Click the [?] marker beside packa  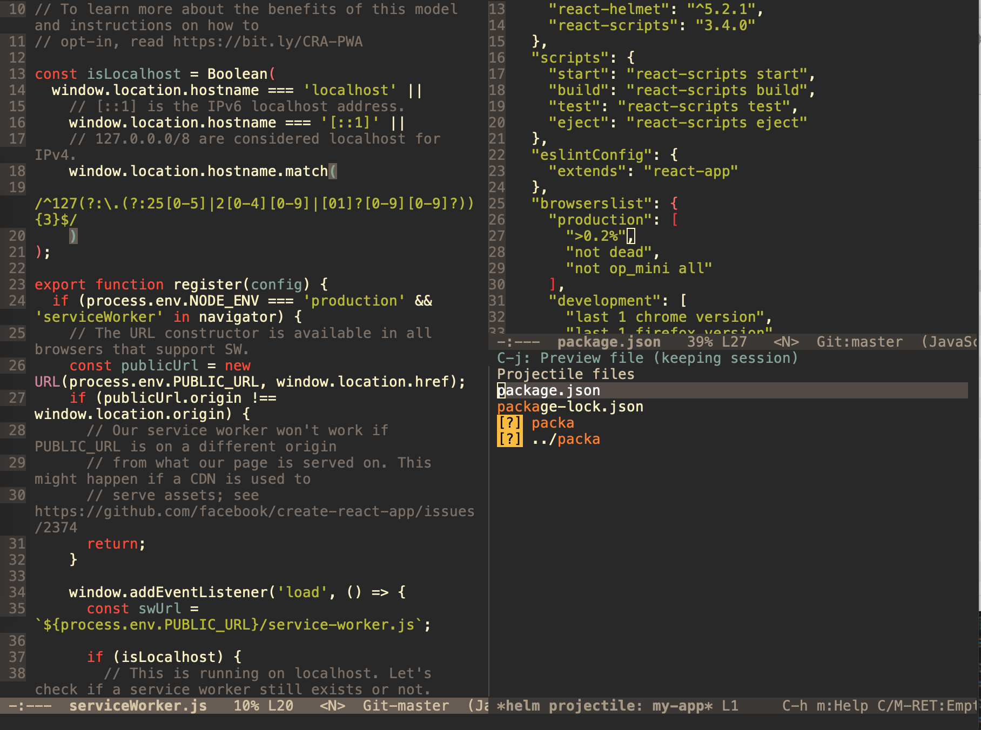pyautogui.click(x=509, y=423)
